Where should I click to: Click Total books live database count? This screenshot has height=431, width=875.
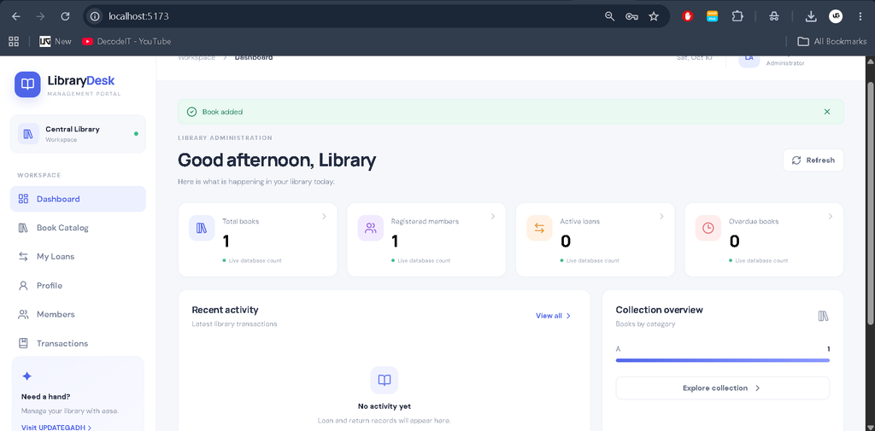pyautogui.click(x=252, y=260)
